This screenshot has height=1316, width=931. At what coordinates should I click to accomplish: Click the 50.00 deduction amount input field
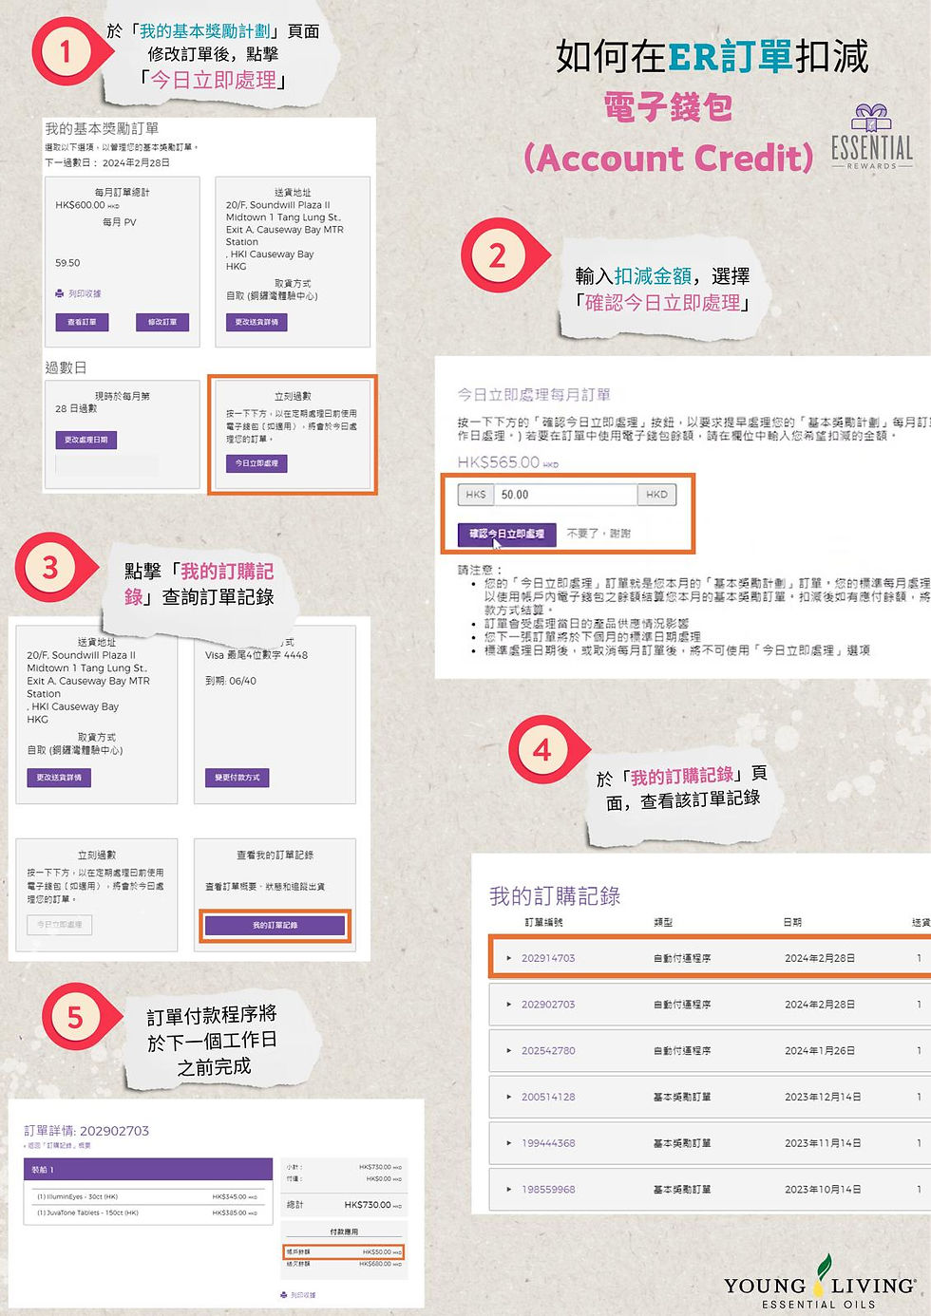(565, 495)
